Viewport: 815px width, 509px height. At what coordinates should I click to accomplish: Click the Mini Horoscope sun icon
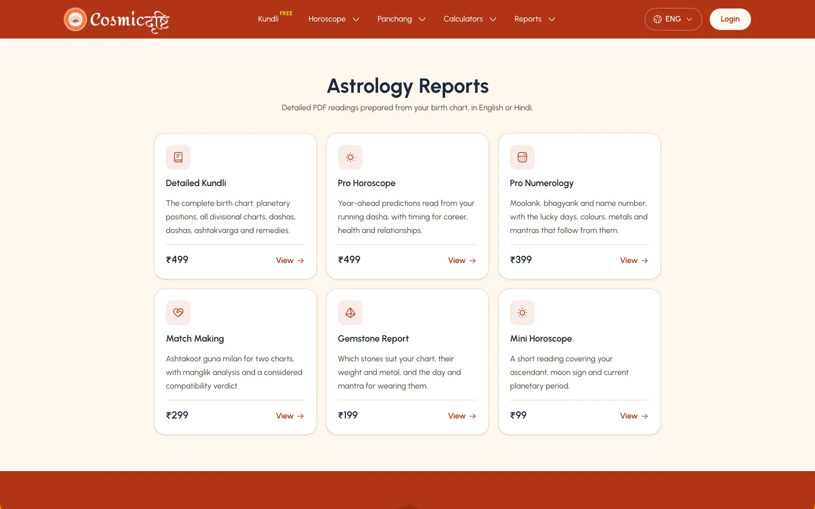pyautogui.click(x=522, y=313)
